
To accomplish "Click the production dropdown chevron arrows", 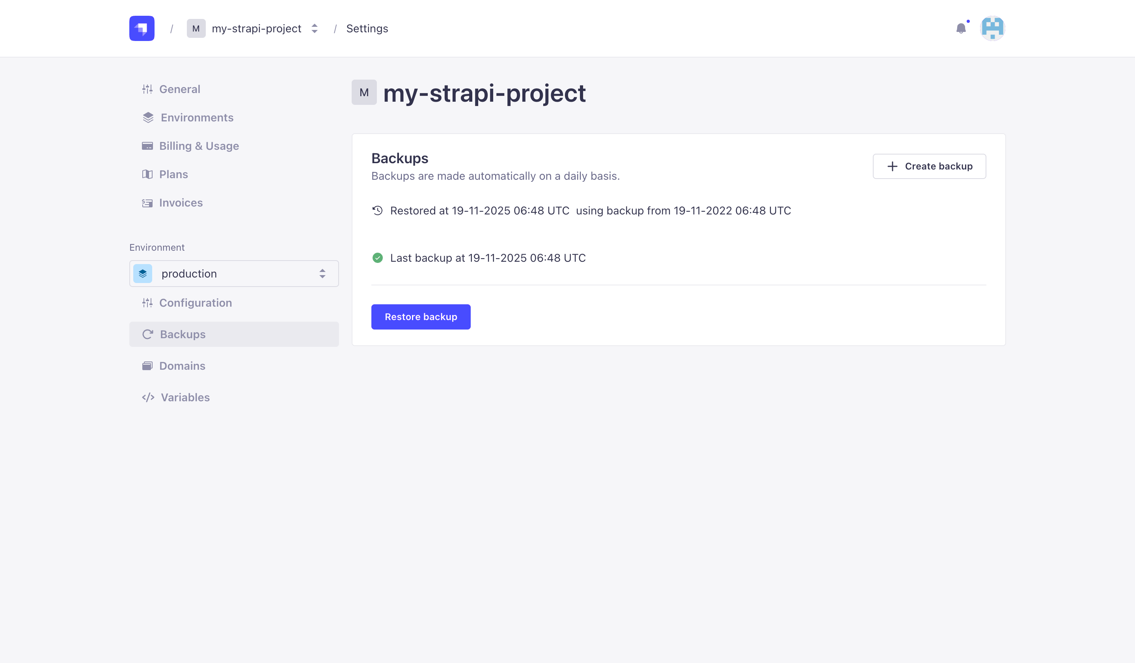I will 322,274.
